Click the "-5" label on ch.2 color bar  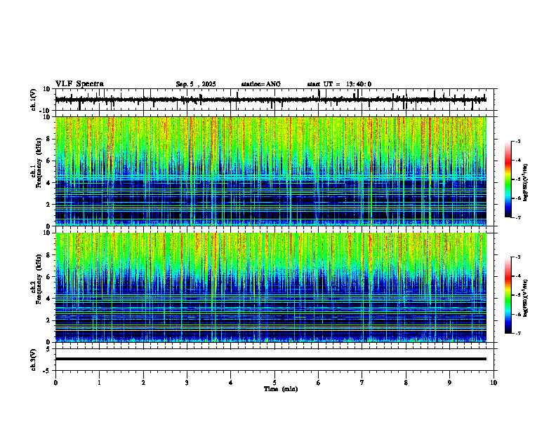517,295
